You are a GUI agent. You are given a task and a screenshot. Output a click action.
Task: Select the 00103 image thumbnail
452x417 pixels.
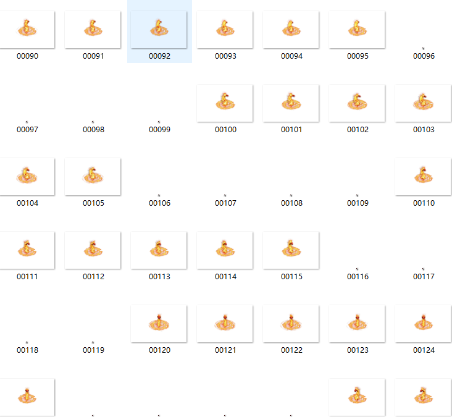(x=423, y=103)
